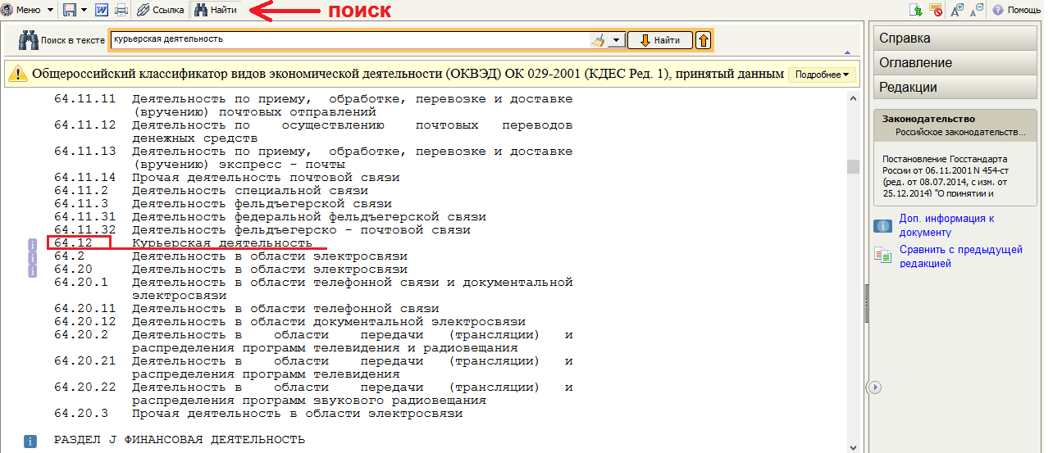Screen dimensions: 1062x453
Task: Collapse right panel using round arrow button
Action: coord(875,387)
